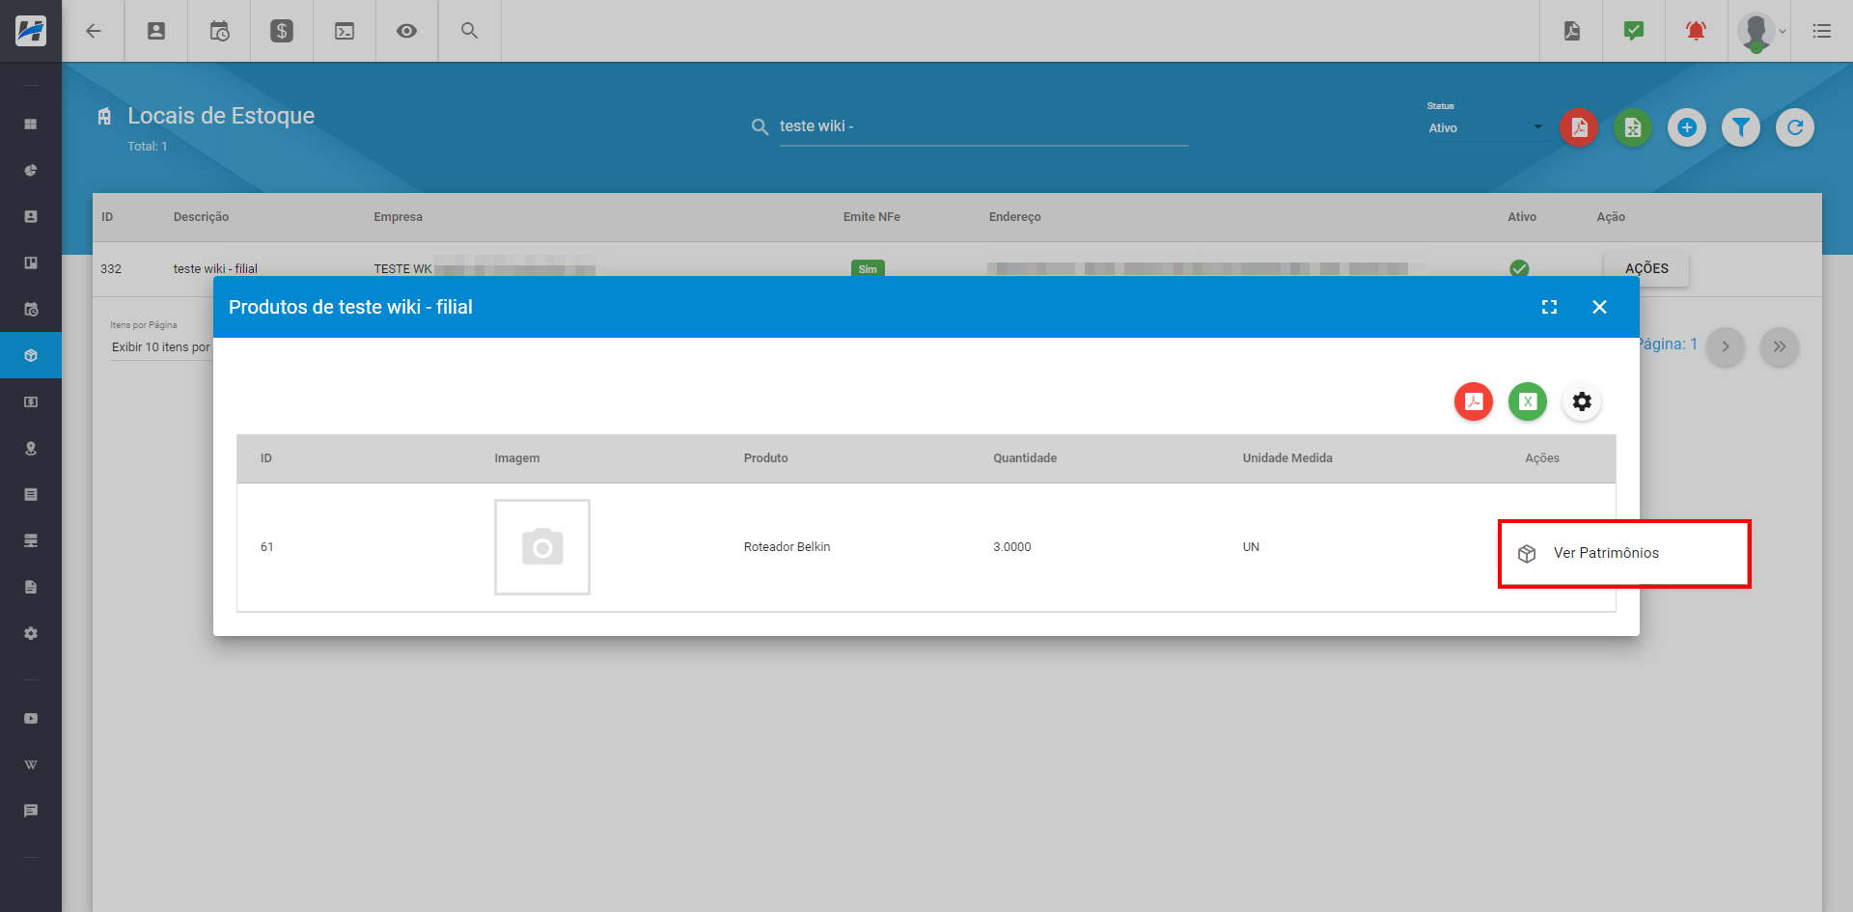Open the money bill icon in sidebar
The height and width of the screenshot is (912, 1853).
click(31, 402)
